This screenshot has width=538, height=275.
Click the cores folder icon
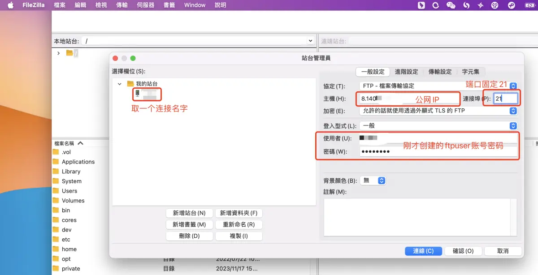pos(56,220)
